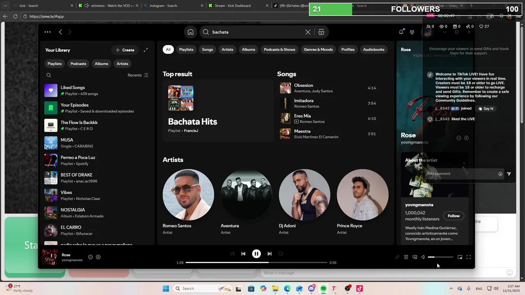The width and height of the screenshot is (525, 295).
Task: Pause the playing song
Action: (x=256, y=254)
